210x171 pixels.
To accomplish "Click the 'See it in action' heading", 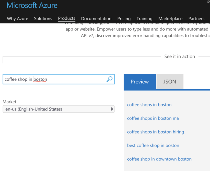I will (x=180, y=56).
